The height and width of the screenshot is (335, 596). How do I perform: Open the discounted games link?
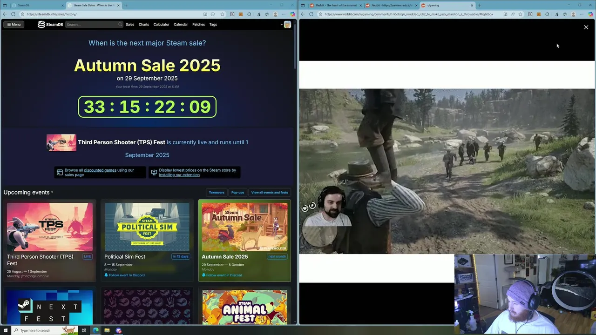pyautogui.click(x=100, y=170)
